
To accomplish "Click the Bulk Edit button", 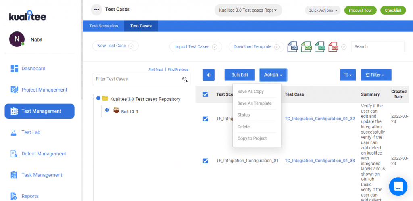I will coord(240,75).
